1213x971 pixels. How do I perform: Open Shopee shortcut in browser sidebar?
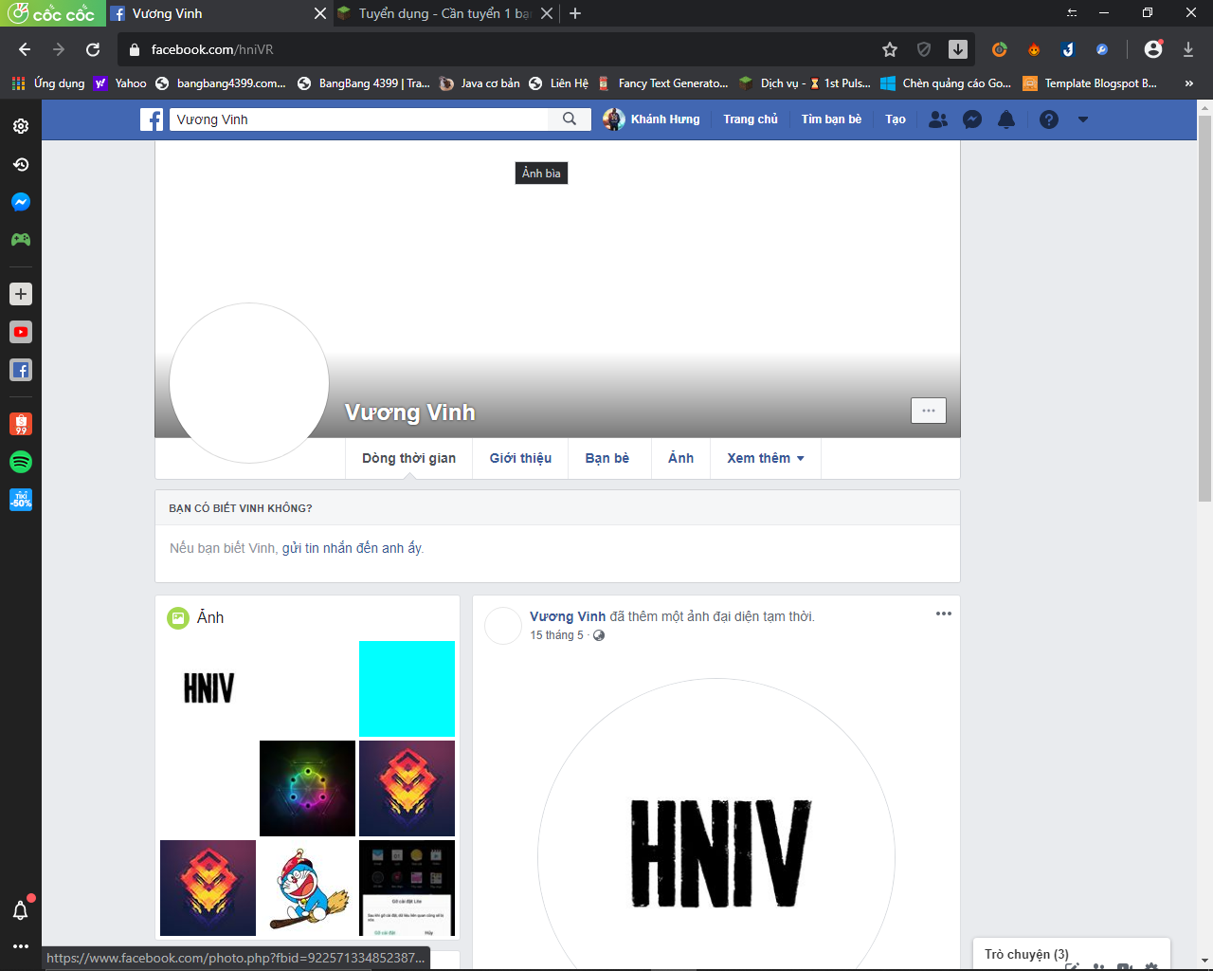21,424
